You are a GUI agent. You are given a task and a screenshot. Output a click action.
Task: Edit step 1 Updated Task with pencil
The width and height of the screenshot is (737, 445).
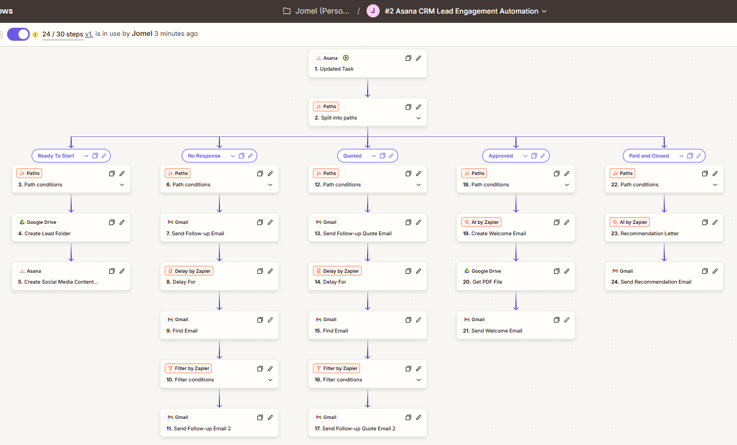pos(419,58)
